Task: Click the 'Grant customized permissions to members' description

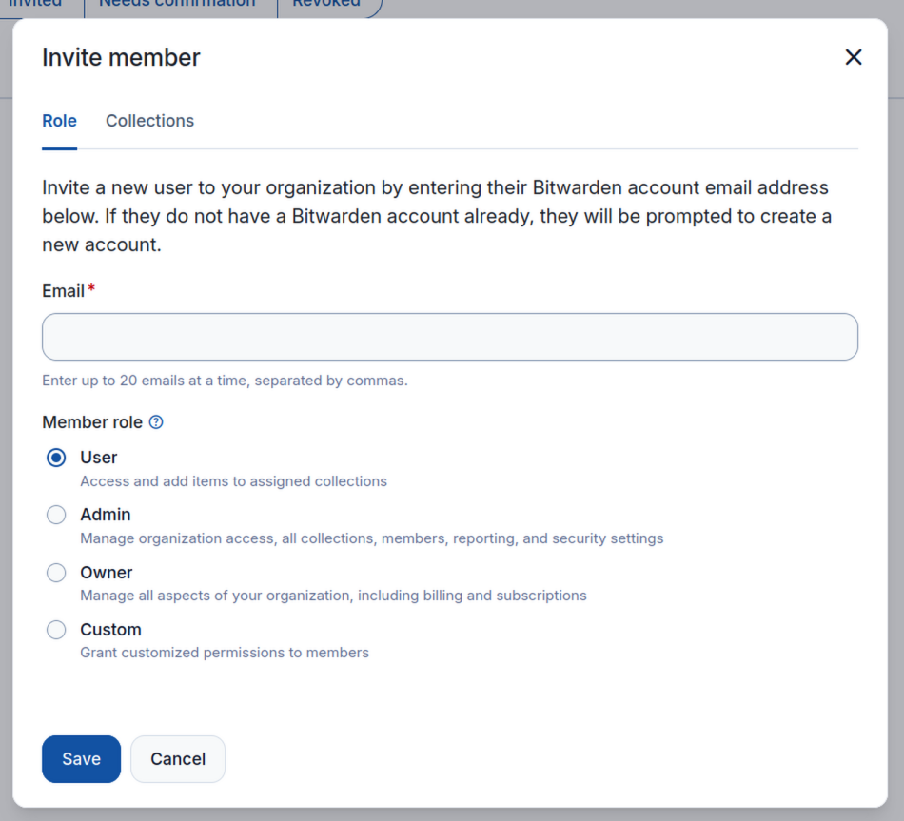Action: 225,653
